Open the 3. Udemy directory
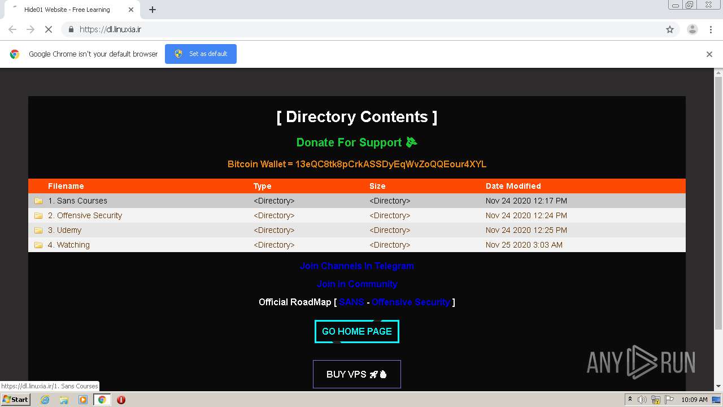 pyautogui.click(x=64, y=230)
